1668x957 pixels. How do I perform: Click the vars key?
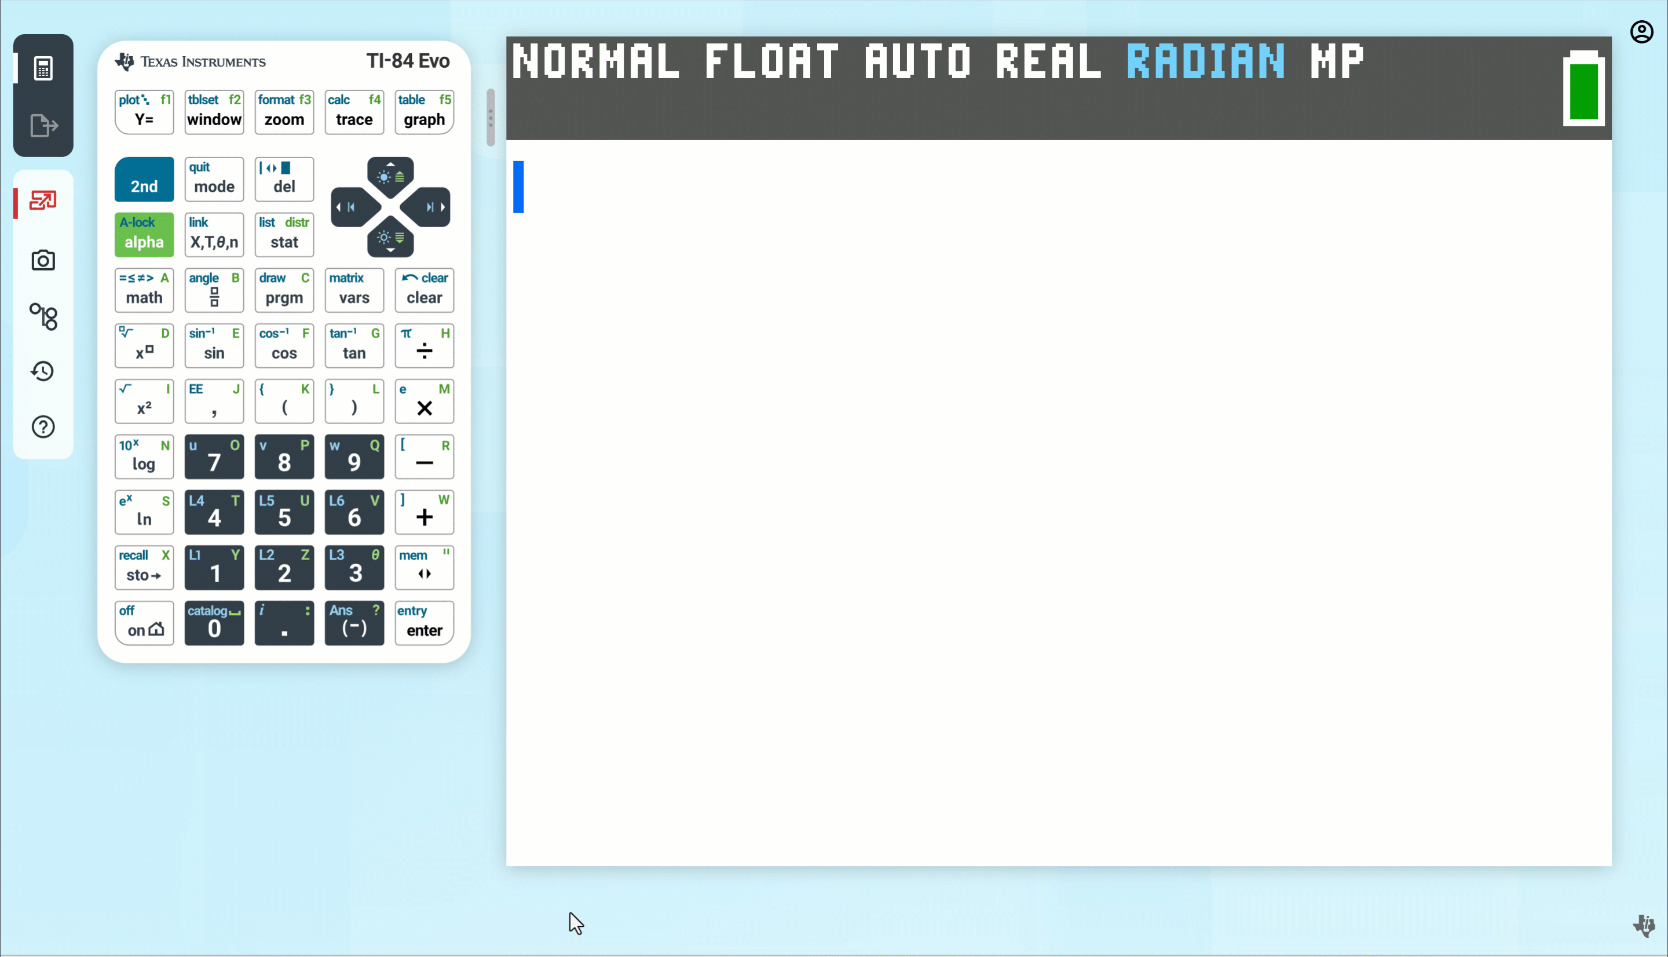coord(354,290)
